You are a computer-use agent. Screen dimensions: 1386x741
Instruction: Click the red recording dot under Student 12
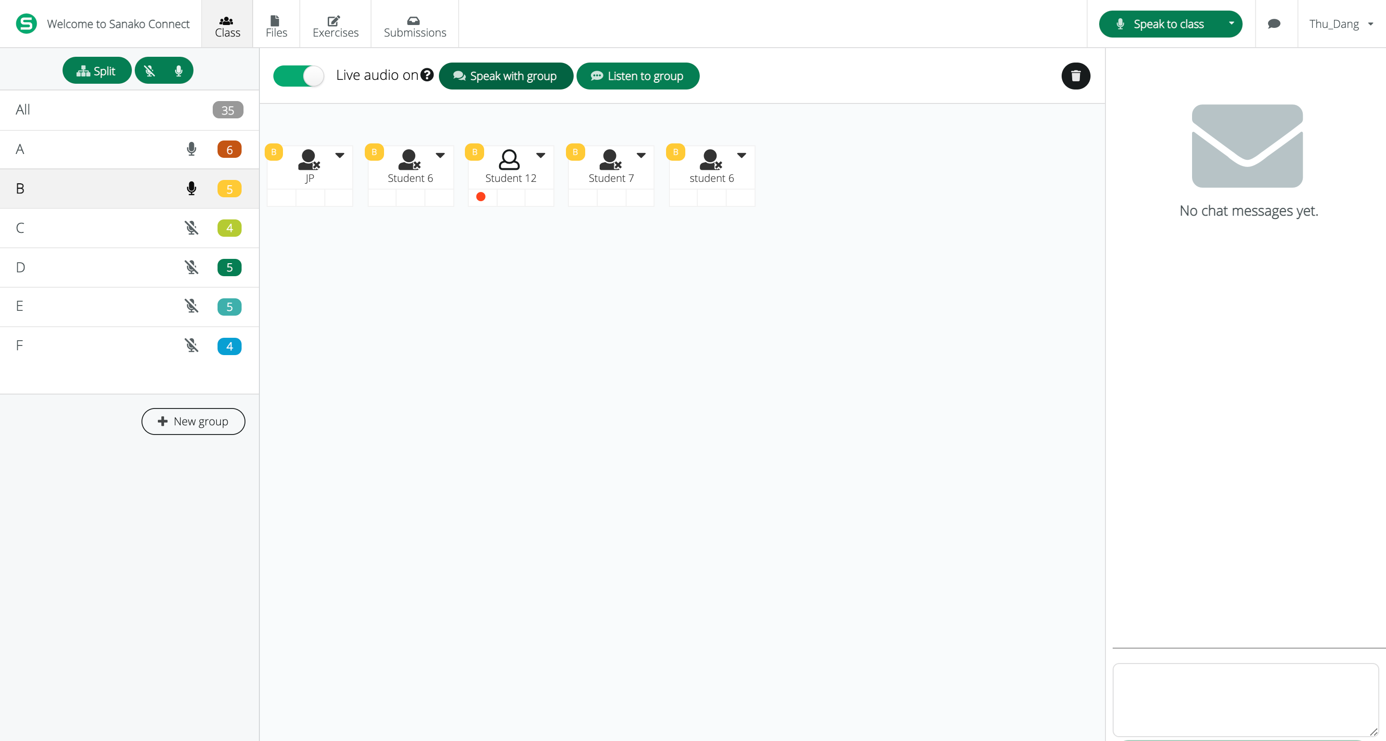pyautogui.click(x=481, y=197)
